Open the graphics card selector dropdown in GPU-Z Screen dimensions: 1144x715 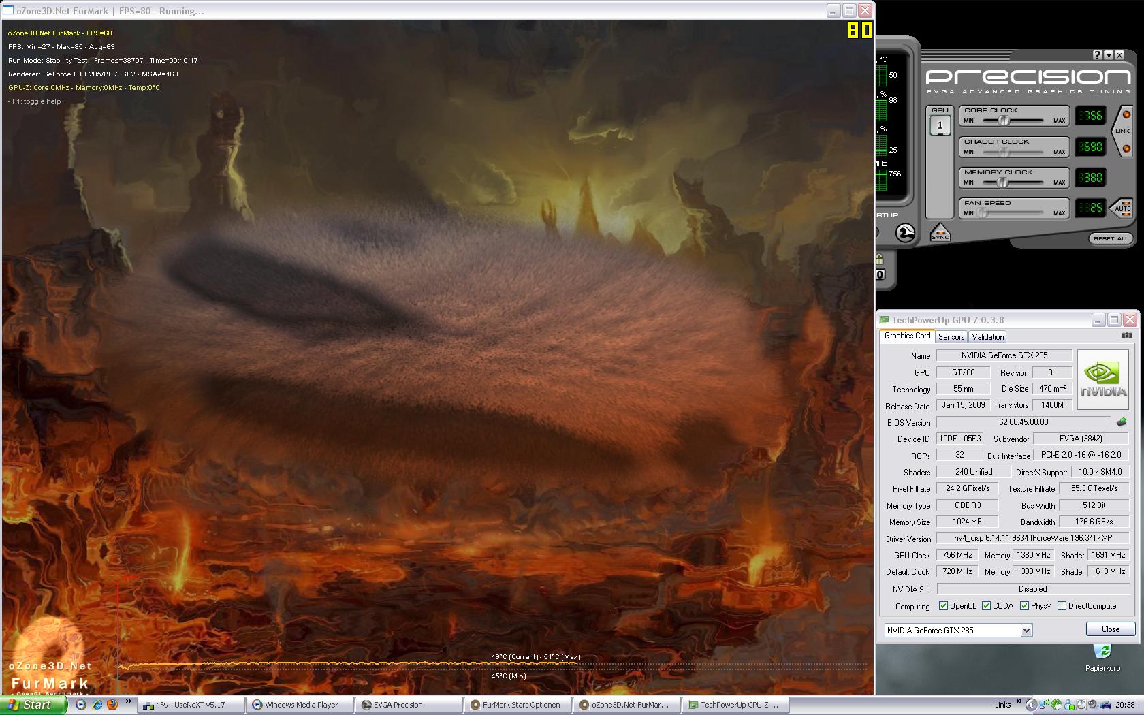click(1026, 631)
